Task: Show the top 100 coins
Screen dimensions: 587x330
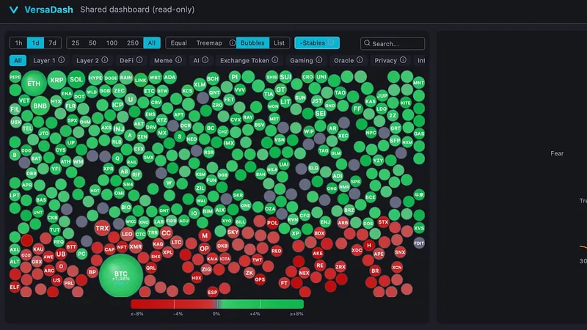Action: coord(112,43)
